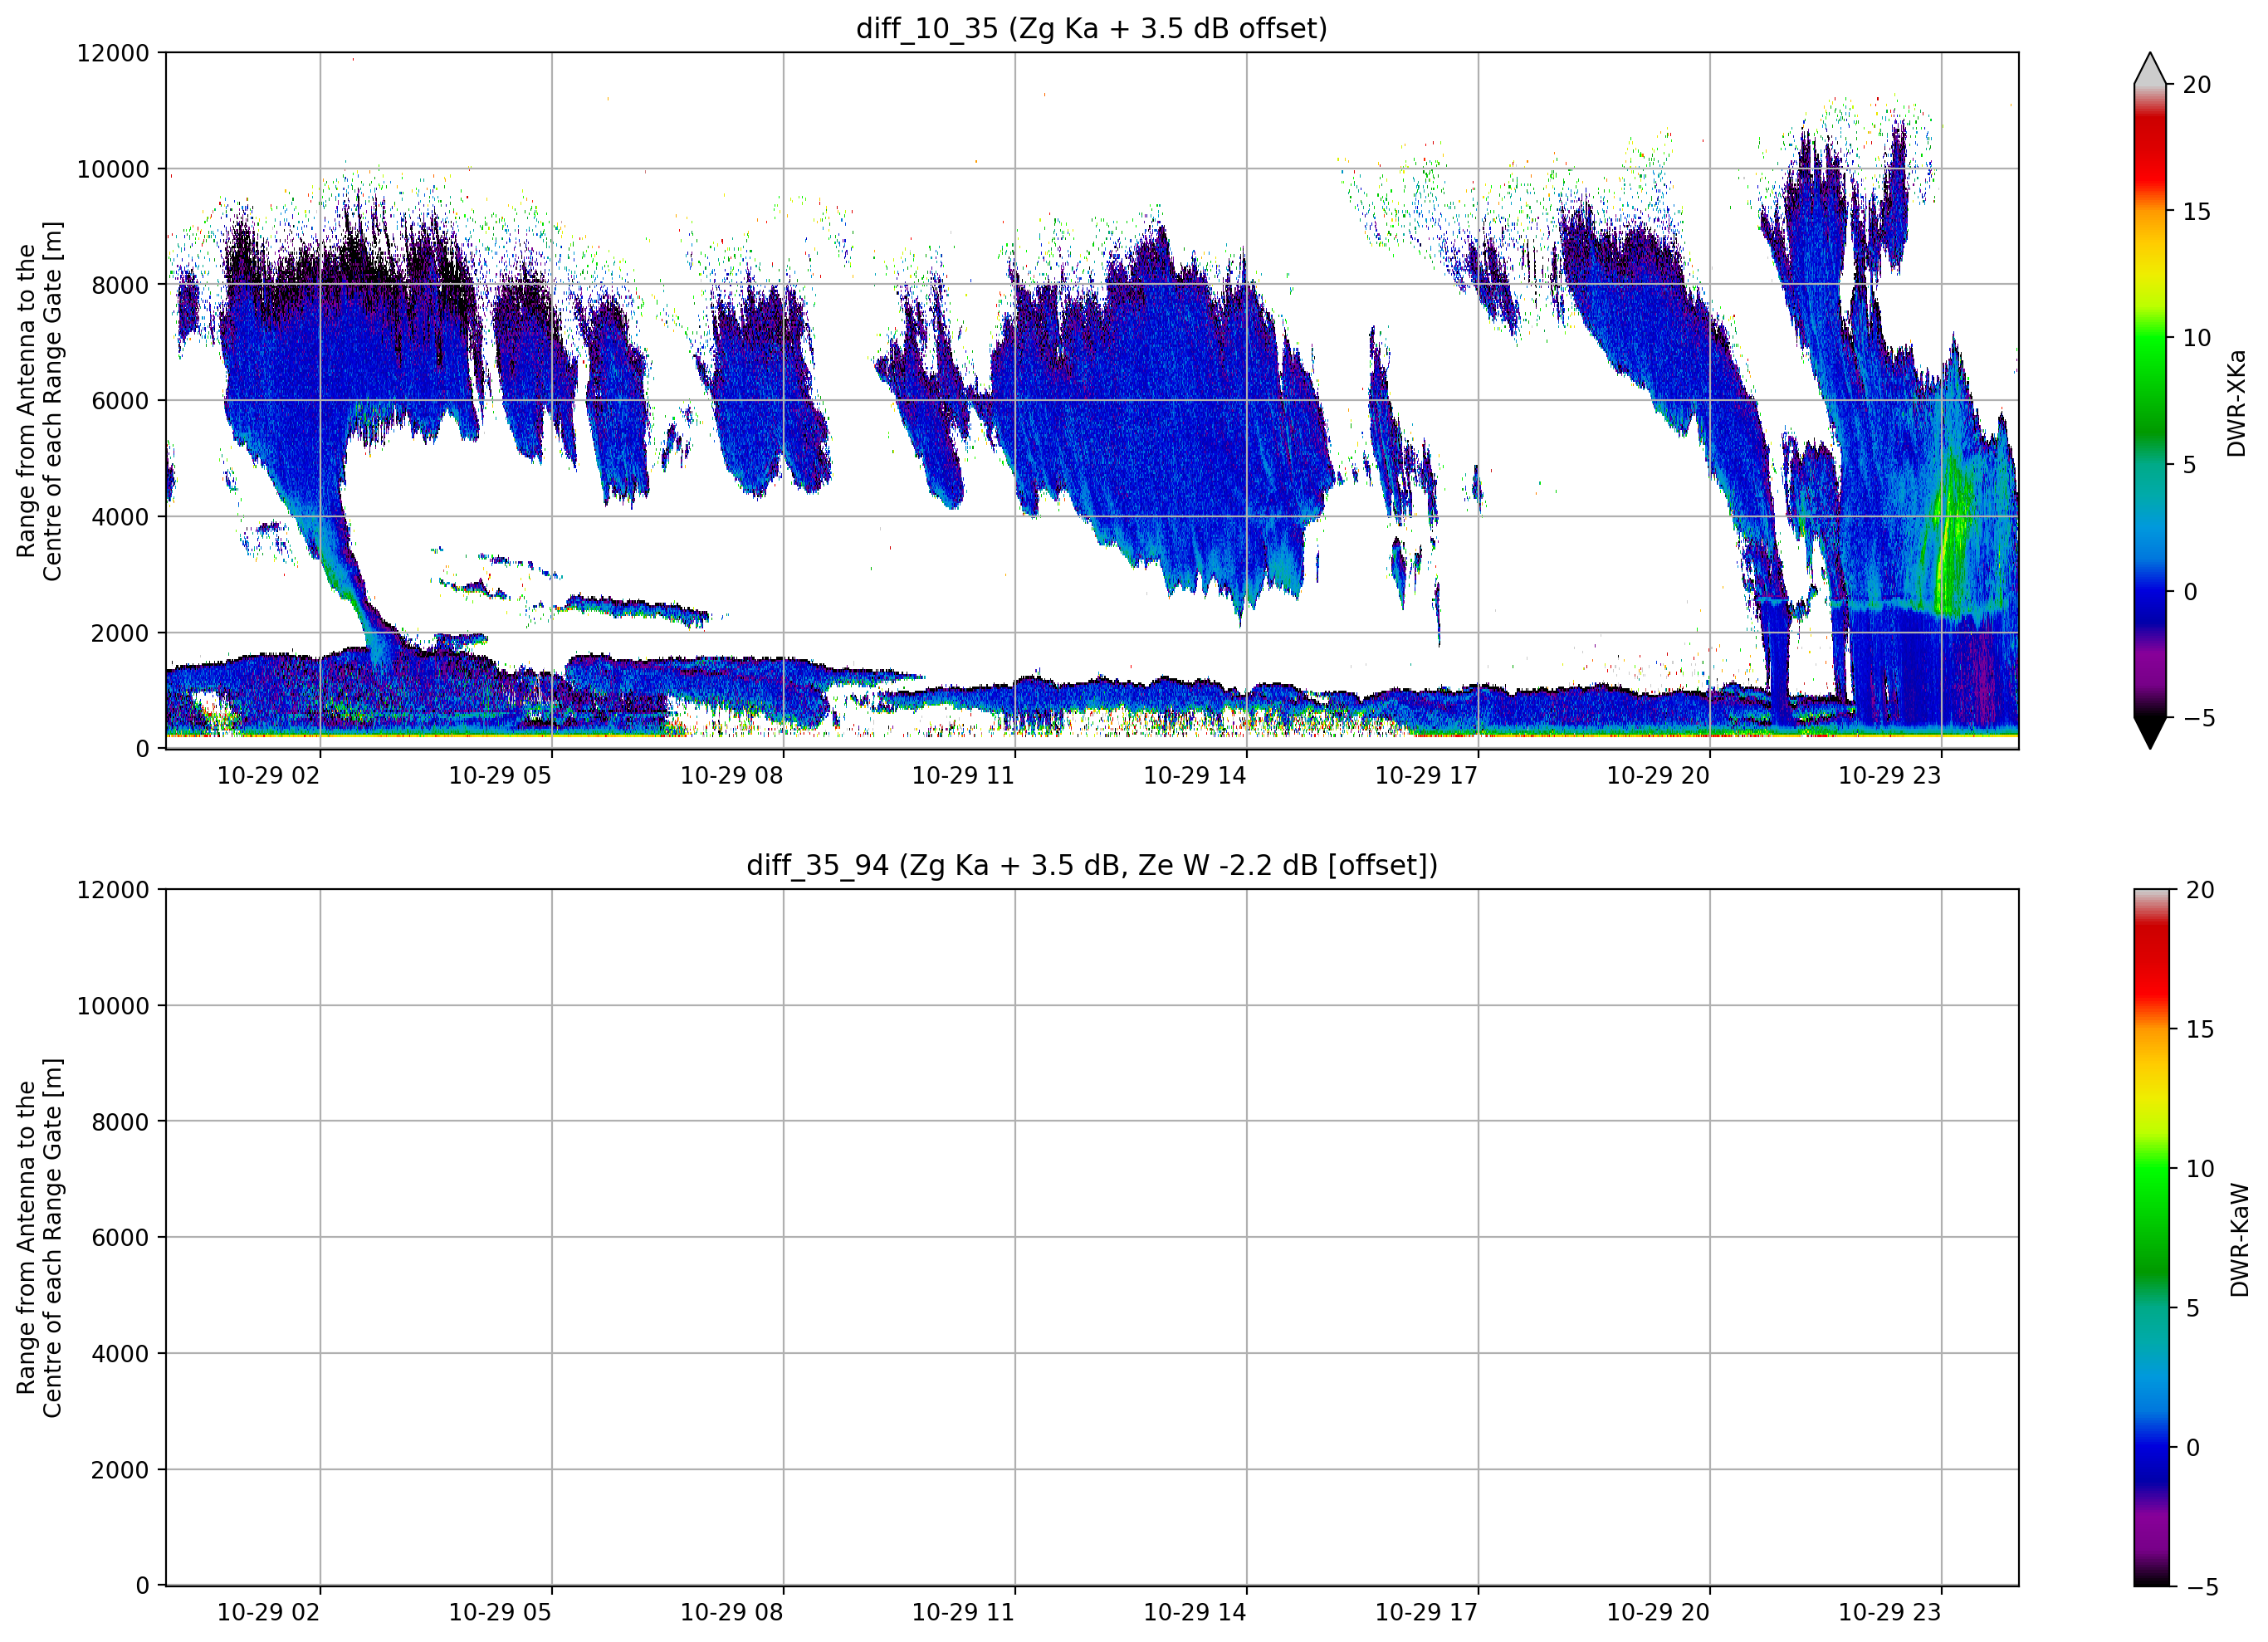Click the bottom plot x-tick label '10-29 02'
Image resolution: width=2268 pixels, height=1642 pixels.
(268, 1613)
